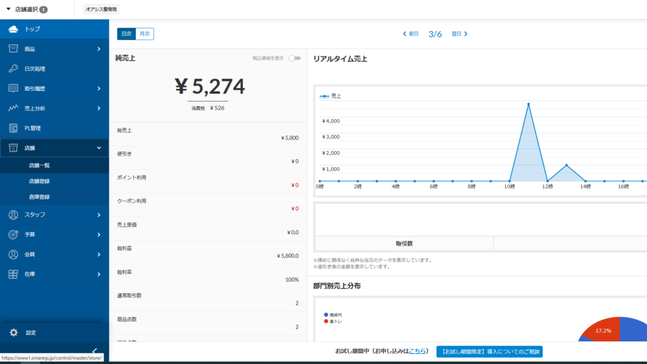Click the target icon for 予算
The image size is (647, 364).
[x=13, y=234]
